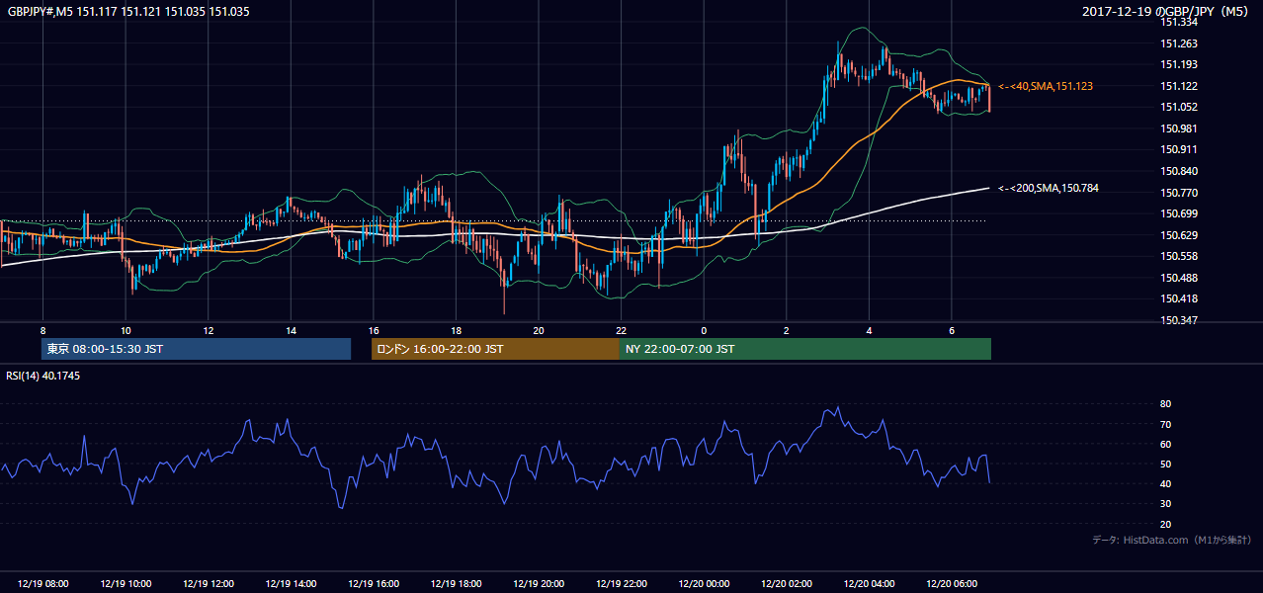Click price axis value 151.263
Screen dimensions: 1263x593
[x=1179, y=43]
